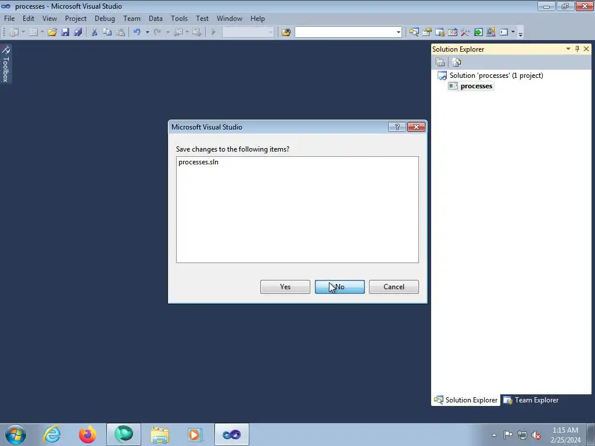The height and width of the screenshot is (446, 595).
Task: Open the collapsed Toolbox side tab
Action: pos(6,64)
